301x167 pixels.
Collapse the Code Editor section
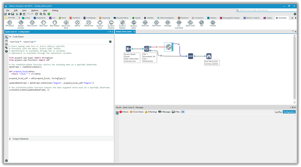coord(10,37)
